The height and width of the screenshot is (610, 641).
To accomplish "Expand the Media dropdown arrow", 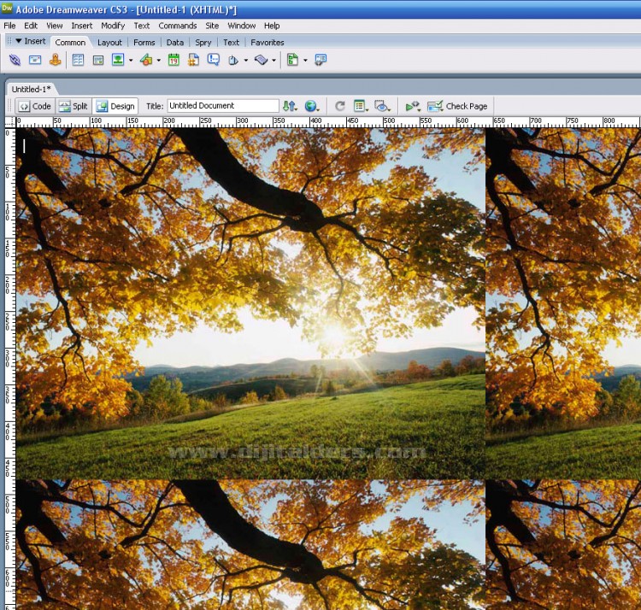I will pyautogui.click(x=158, y=61).
